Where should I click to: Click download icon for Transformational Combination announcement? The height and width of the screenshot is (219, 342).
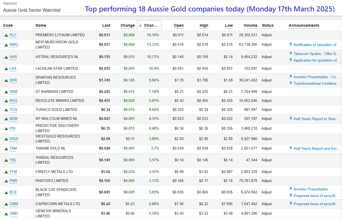pos(291,83)
